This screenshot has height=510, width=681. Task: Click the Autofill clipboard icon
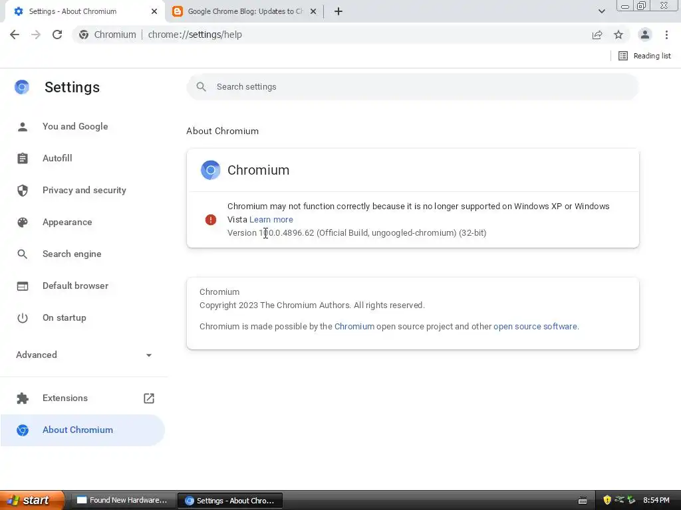(x=23, y=158)
